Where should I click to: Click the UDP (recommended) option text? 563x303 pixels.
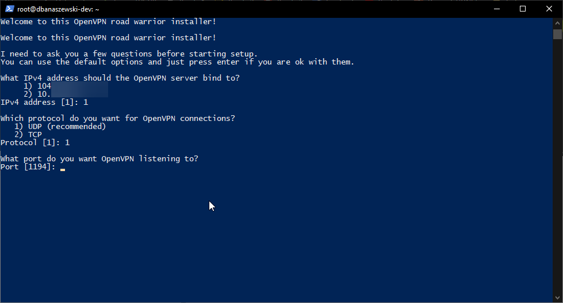67,127
